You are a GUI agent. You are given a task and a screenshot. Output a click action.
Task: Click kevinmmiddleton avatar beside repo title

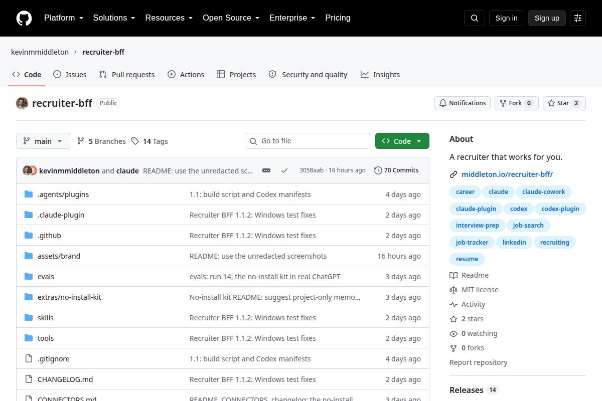point(22,103)
